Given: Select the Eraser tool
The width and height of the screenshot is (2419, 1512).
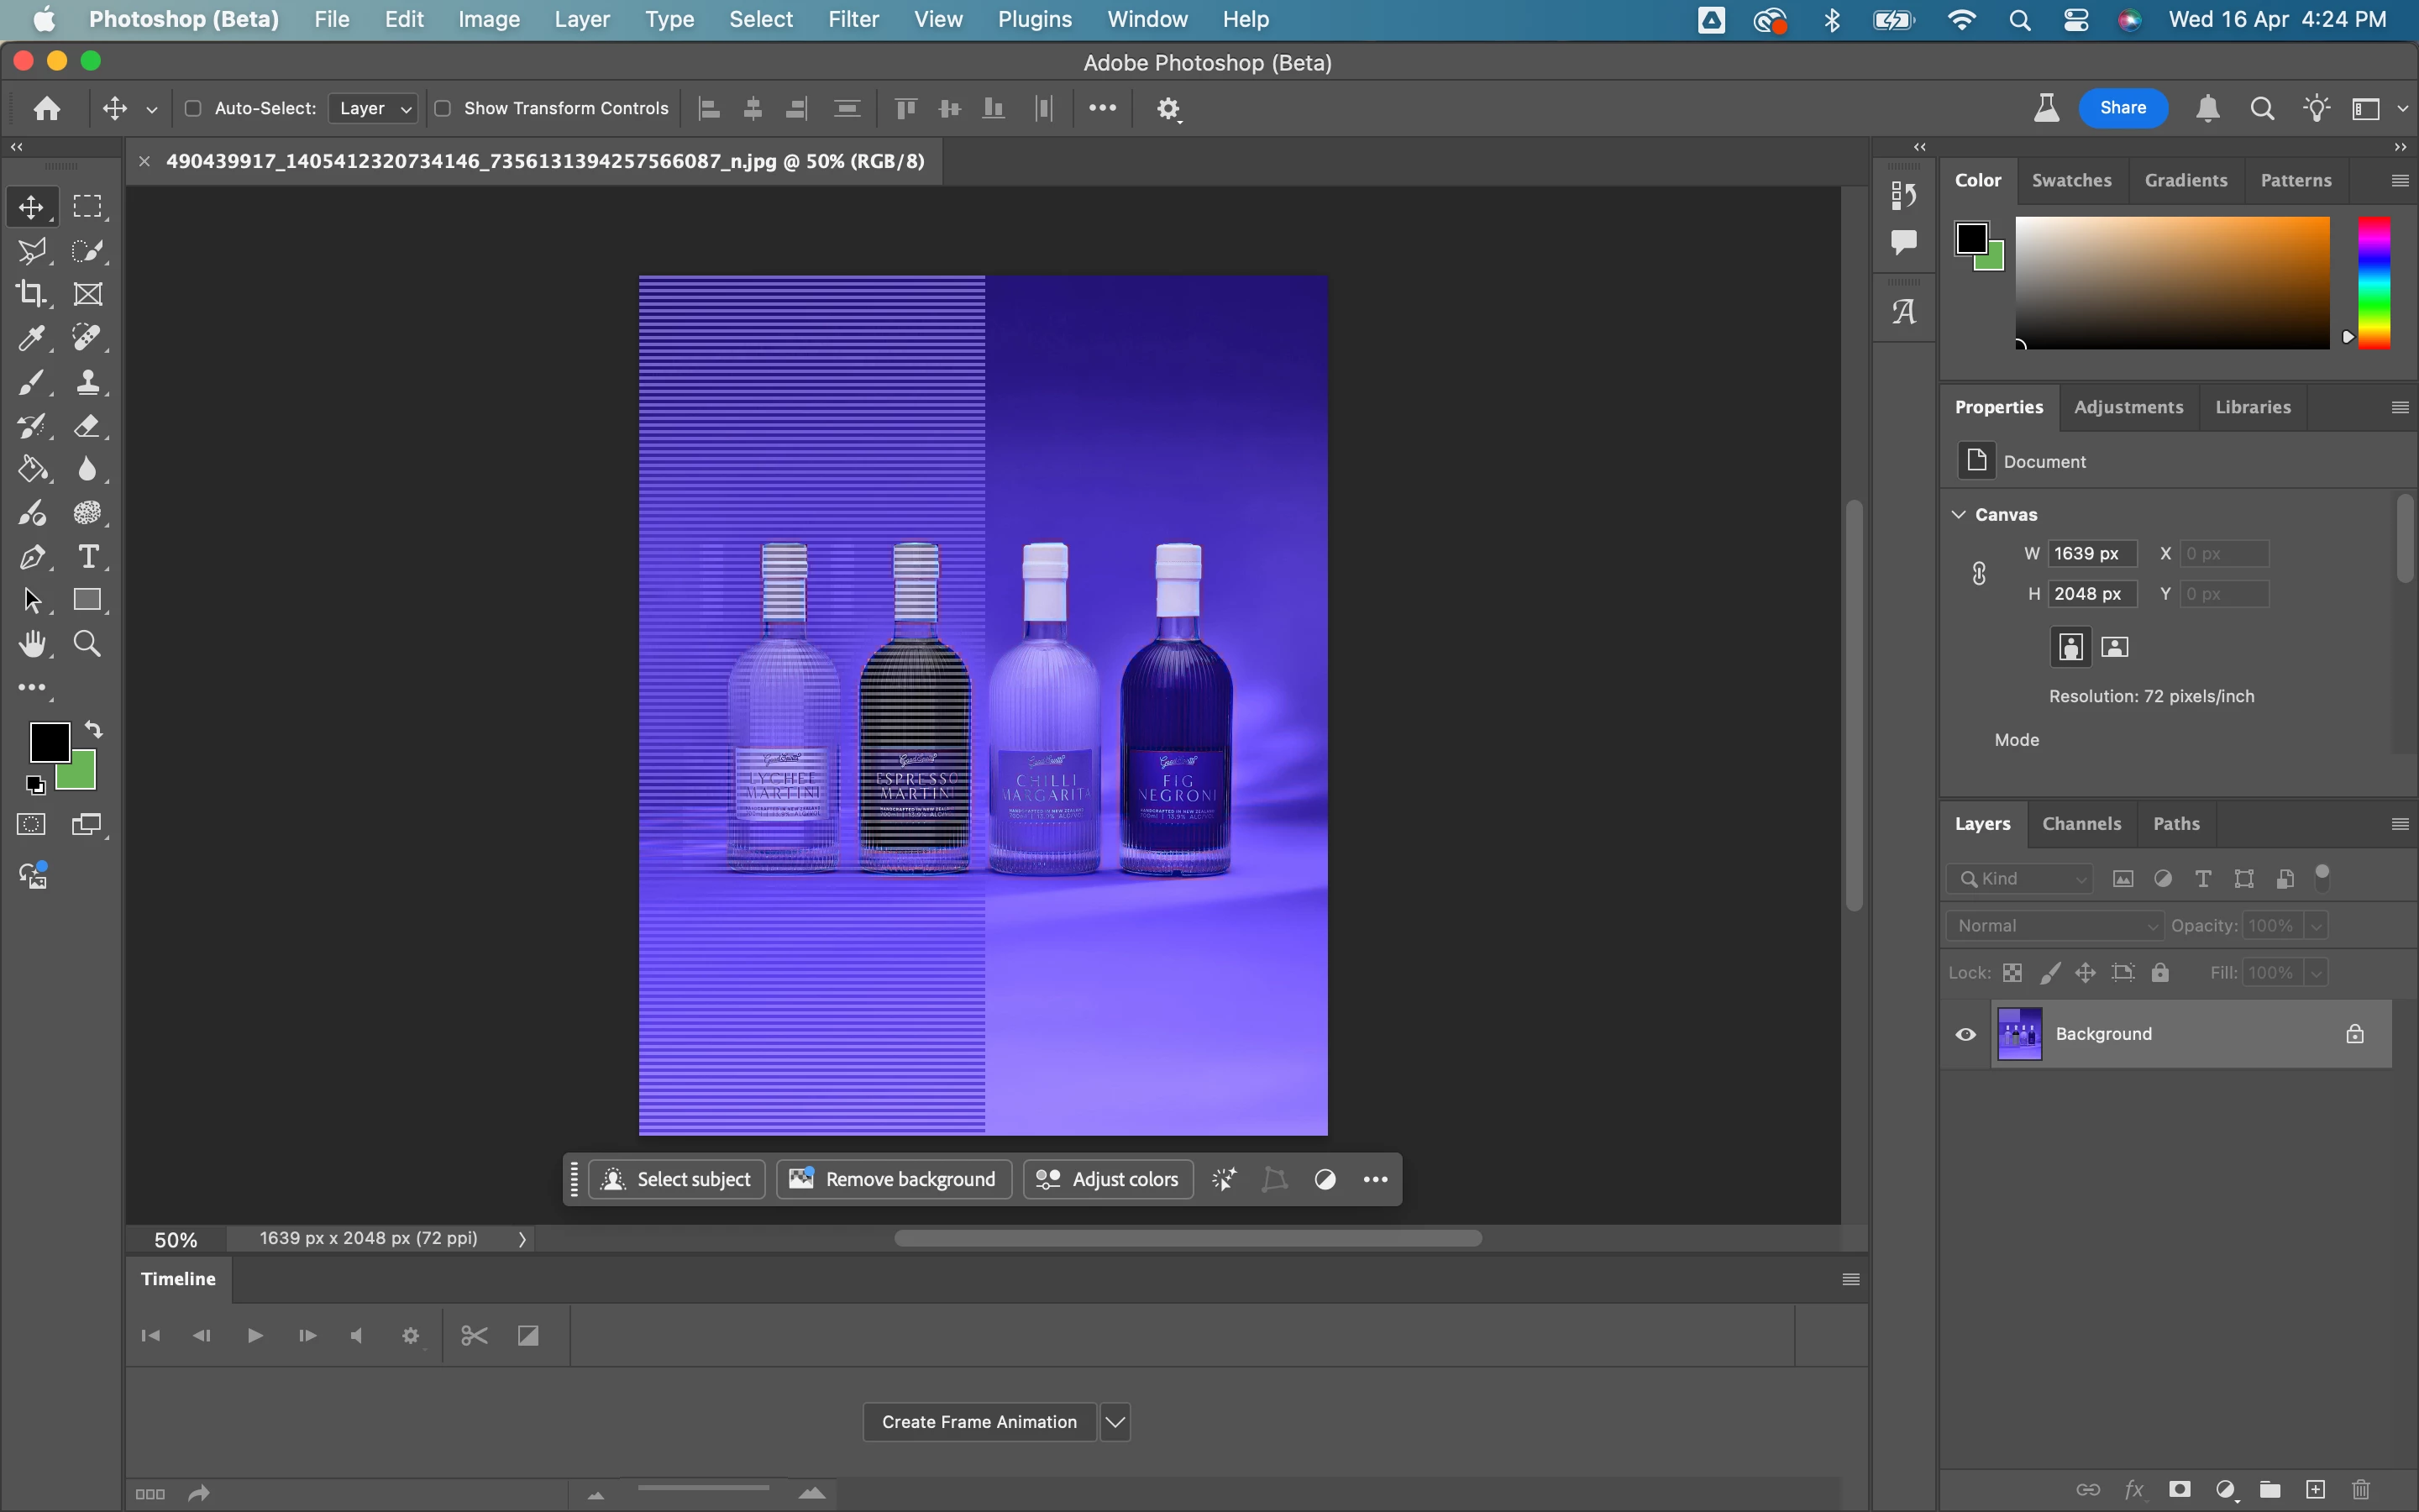Looking at the screenshot, I should click(88, 426).
